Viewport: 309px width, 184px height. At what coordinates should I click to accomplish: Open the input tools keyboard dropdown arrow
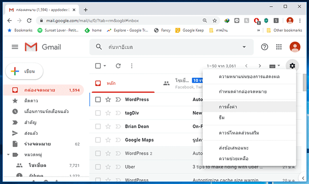pyautogui.click(x=279, y=66)
